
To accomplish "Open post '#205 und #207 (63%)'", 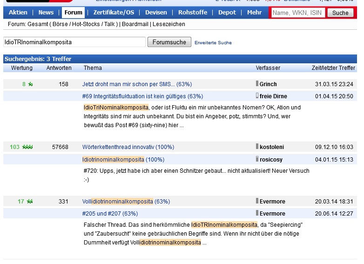I will [110, 213].
